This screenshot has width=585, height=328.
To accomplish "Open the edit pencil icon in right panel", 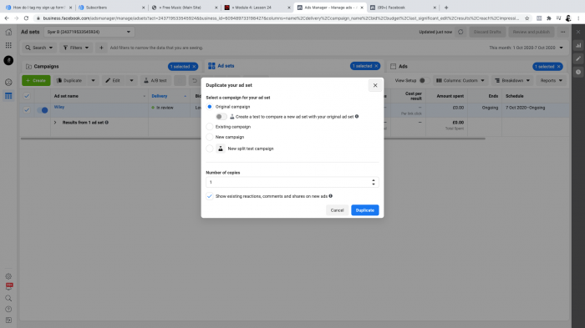I will pyautogui.click(x=578, y=58).
